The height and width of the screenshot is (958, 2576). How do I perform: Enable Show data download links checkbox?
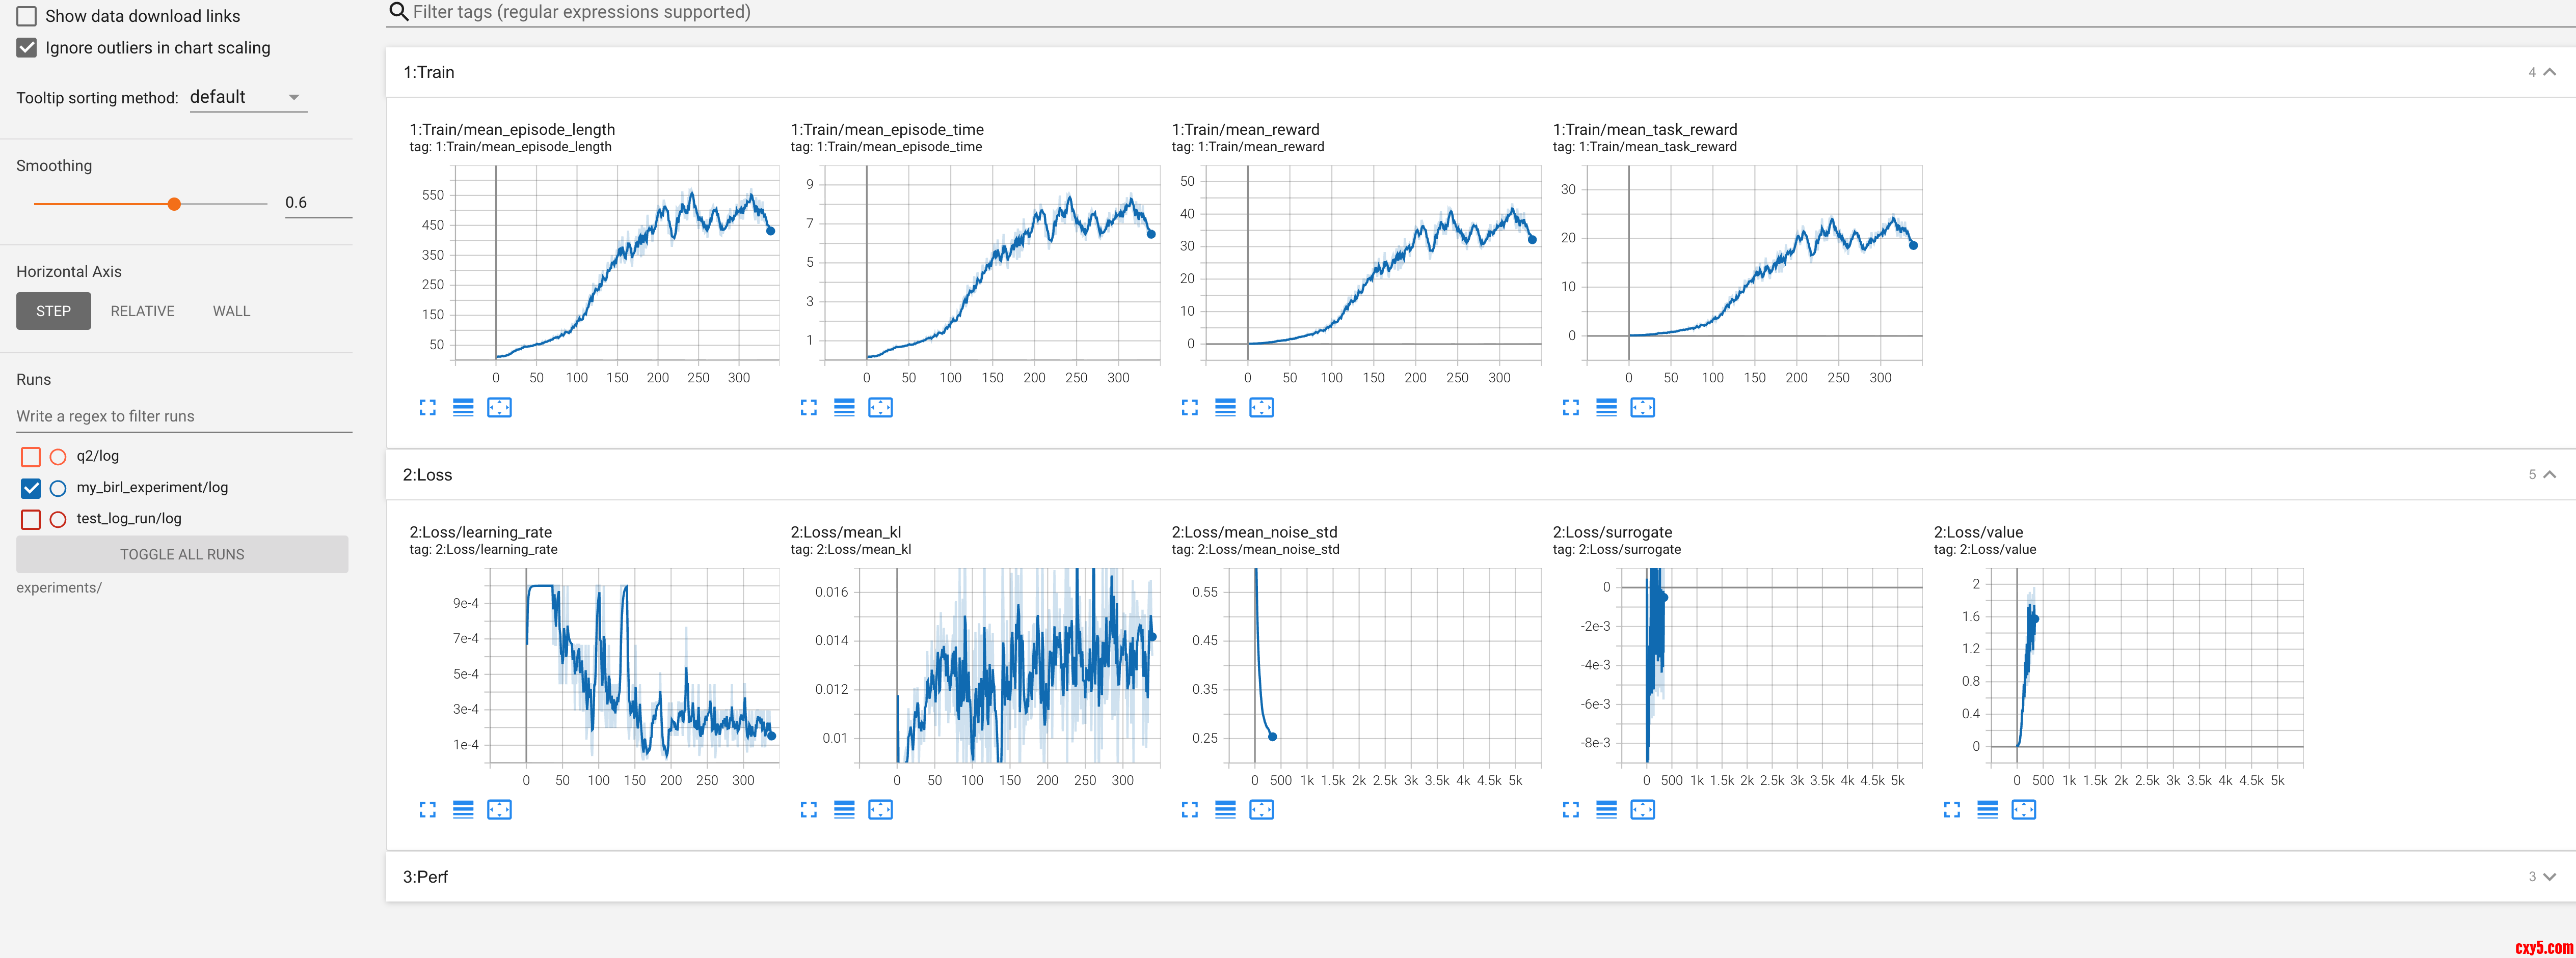[27, 16]
